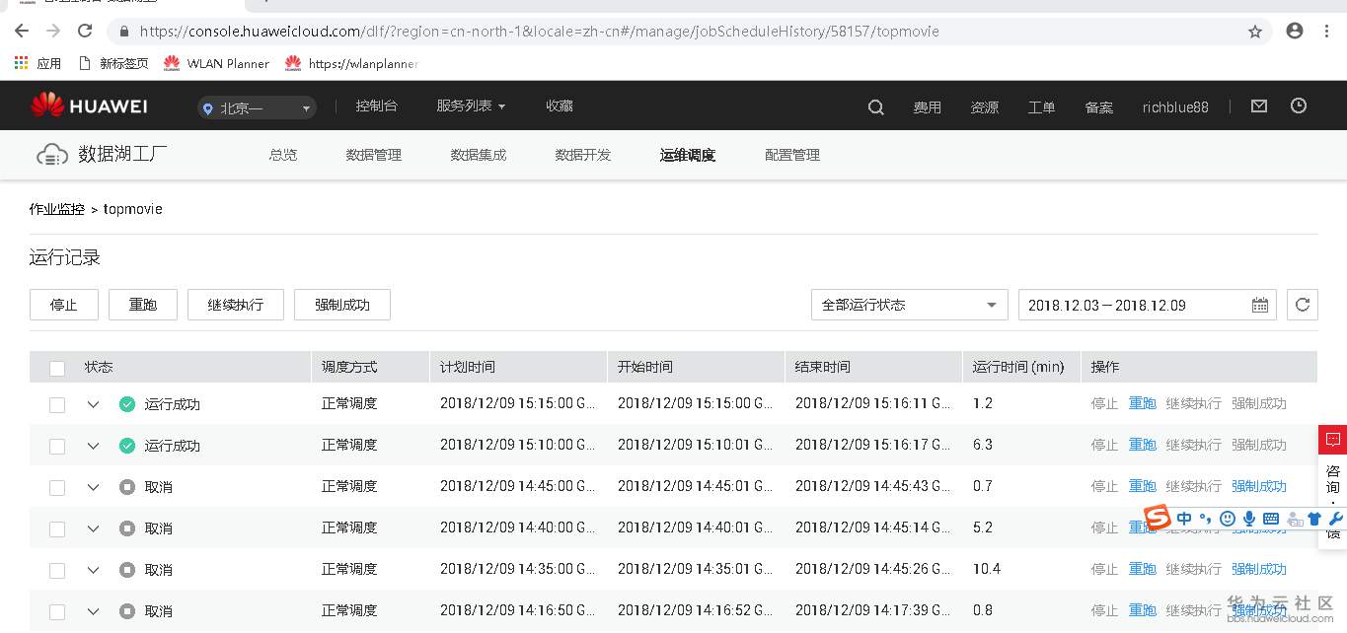Open 工单 in the header
This screenshot has width=1347, height=633.
point(1041,107)
